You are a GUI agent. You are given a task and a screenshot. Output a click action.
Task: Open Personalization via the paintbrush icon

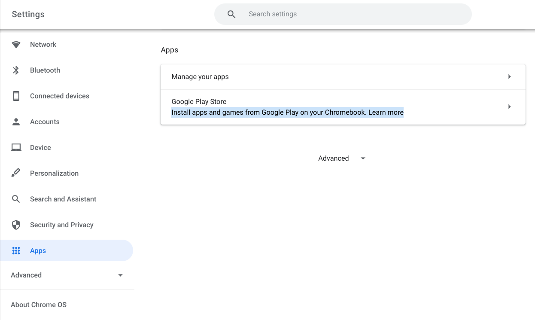click(x=16, y=173)
